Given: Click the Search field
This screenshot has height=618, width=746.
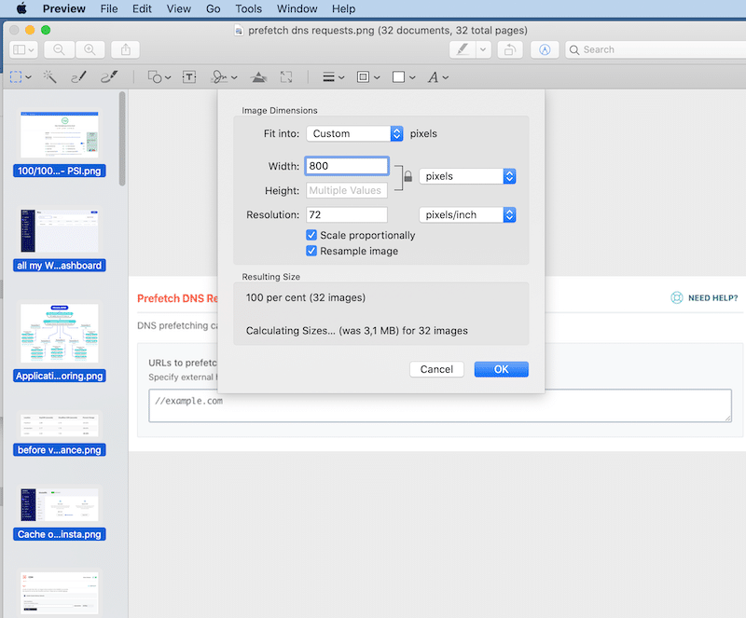Looking at the screenshot, I should tap(656, 49).
